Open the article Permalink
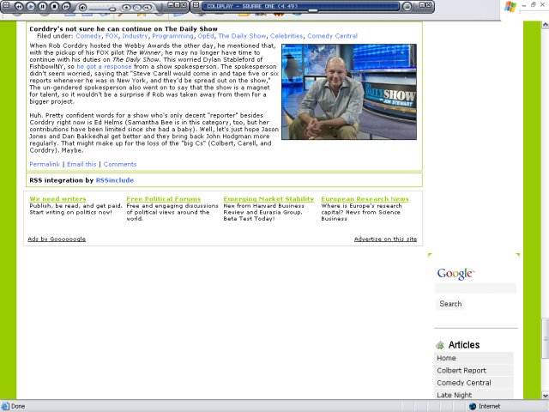Viewport: 549px width, 412px height. point(45,164)
